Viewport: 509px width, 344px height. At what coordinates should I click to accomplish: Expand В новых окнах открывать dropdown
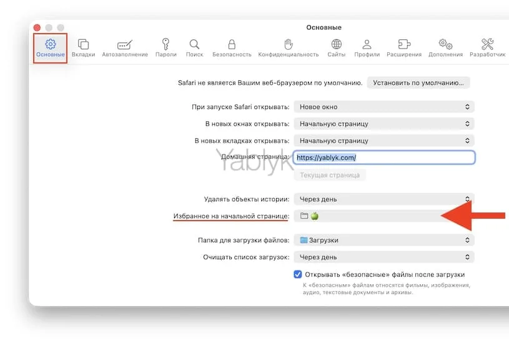click(x=384, y=124)
